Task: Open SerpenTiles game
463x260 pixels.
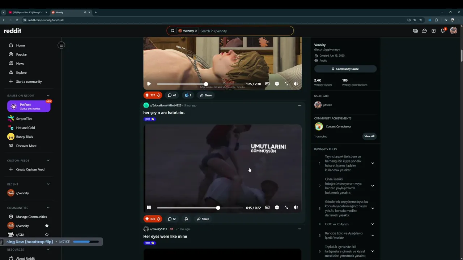Action: pyautogui.click(x=24, y=119)
